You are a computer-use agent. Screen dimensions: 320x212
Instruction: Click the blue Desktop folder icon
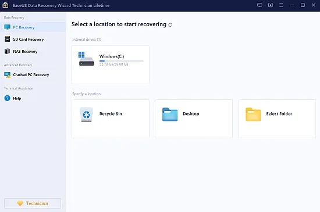point(170,114)
